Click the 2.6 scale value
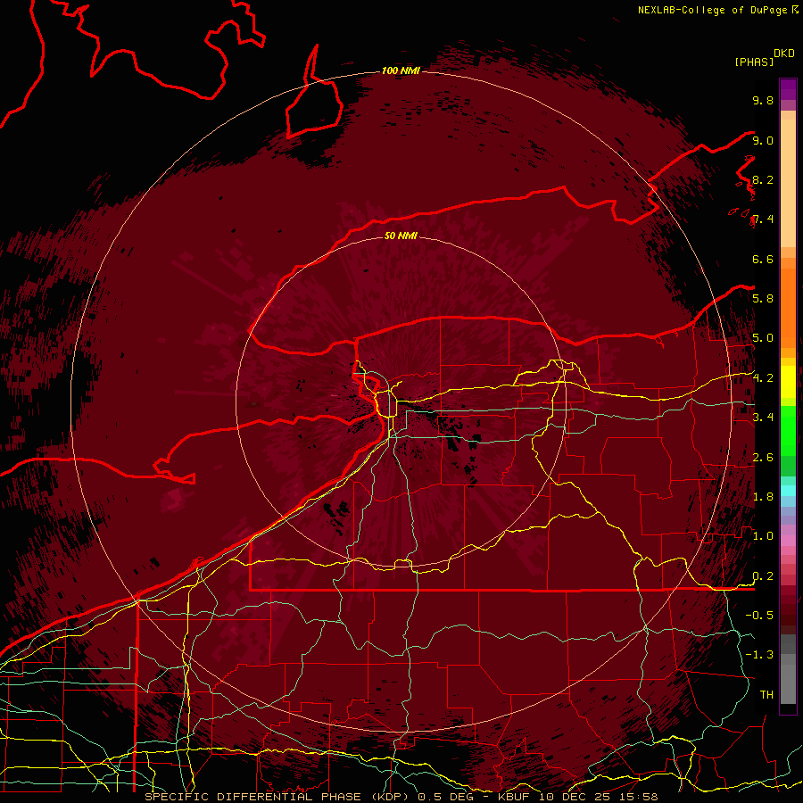This screenshot has height=803, width=803. pyautogui.click(x=763, y=458)
